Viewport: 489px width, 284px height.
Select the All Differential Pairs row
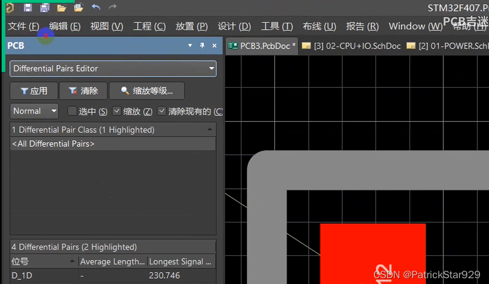112,144
